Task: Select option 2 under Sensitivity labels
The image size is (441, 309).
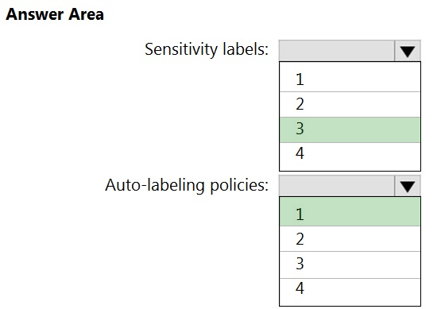Action: [350, 104]
